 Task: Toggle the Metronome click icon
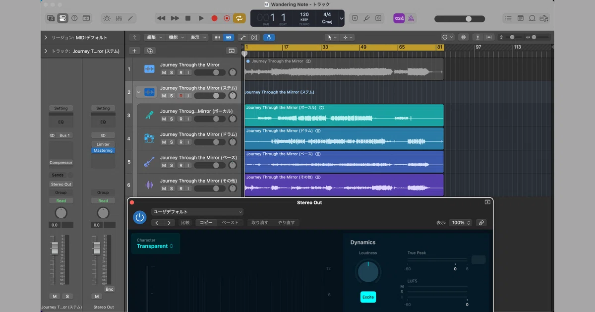tap(411, 18)
